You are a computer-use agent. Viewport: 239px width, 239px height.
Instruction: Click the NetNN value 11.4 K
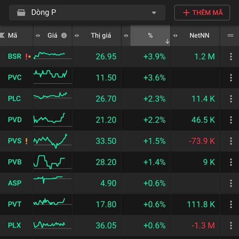(x=203, y=99)
